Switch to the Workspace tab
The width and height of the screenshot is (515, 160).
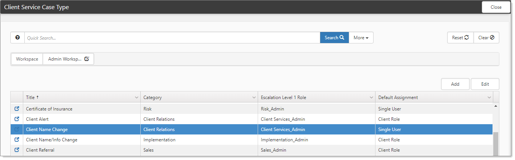click(27, 59)
